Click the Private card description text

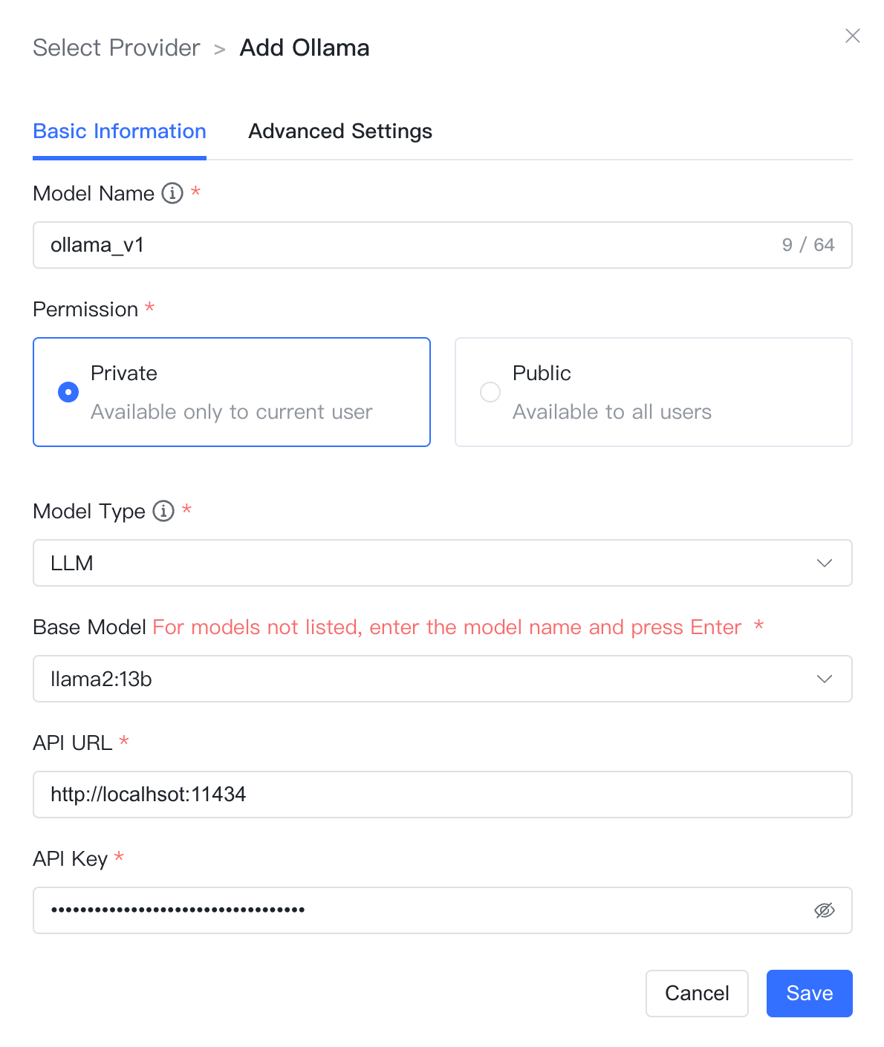point(232,412)
